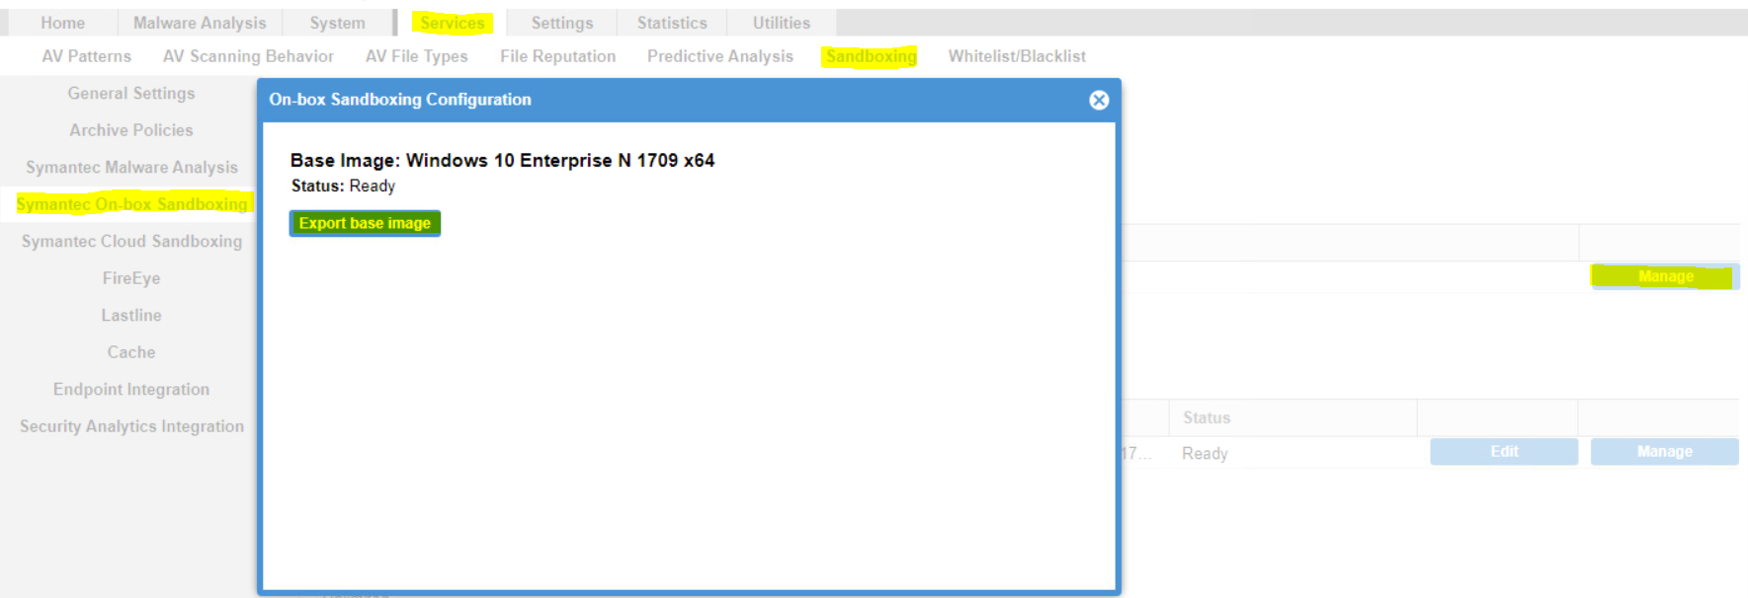Select the Sandboxing submenu item
The height and width of the screenshot is (598, 1748).
pyautogui.click(x=871, y=56)
